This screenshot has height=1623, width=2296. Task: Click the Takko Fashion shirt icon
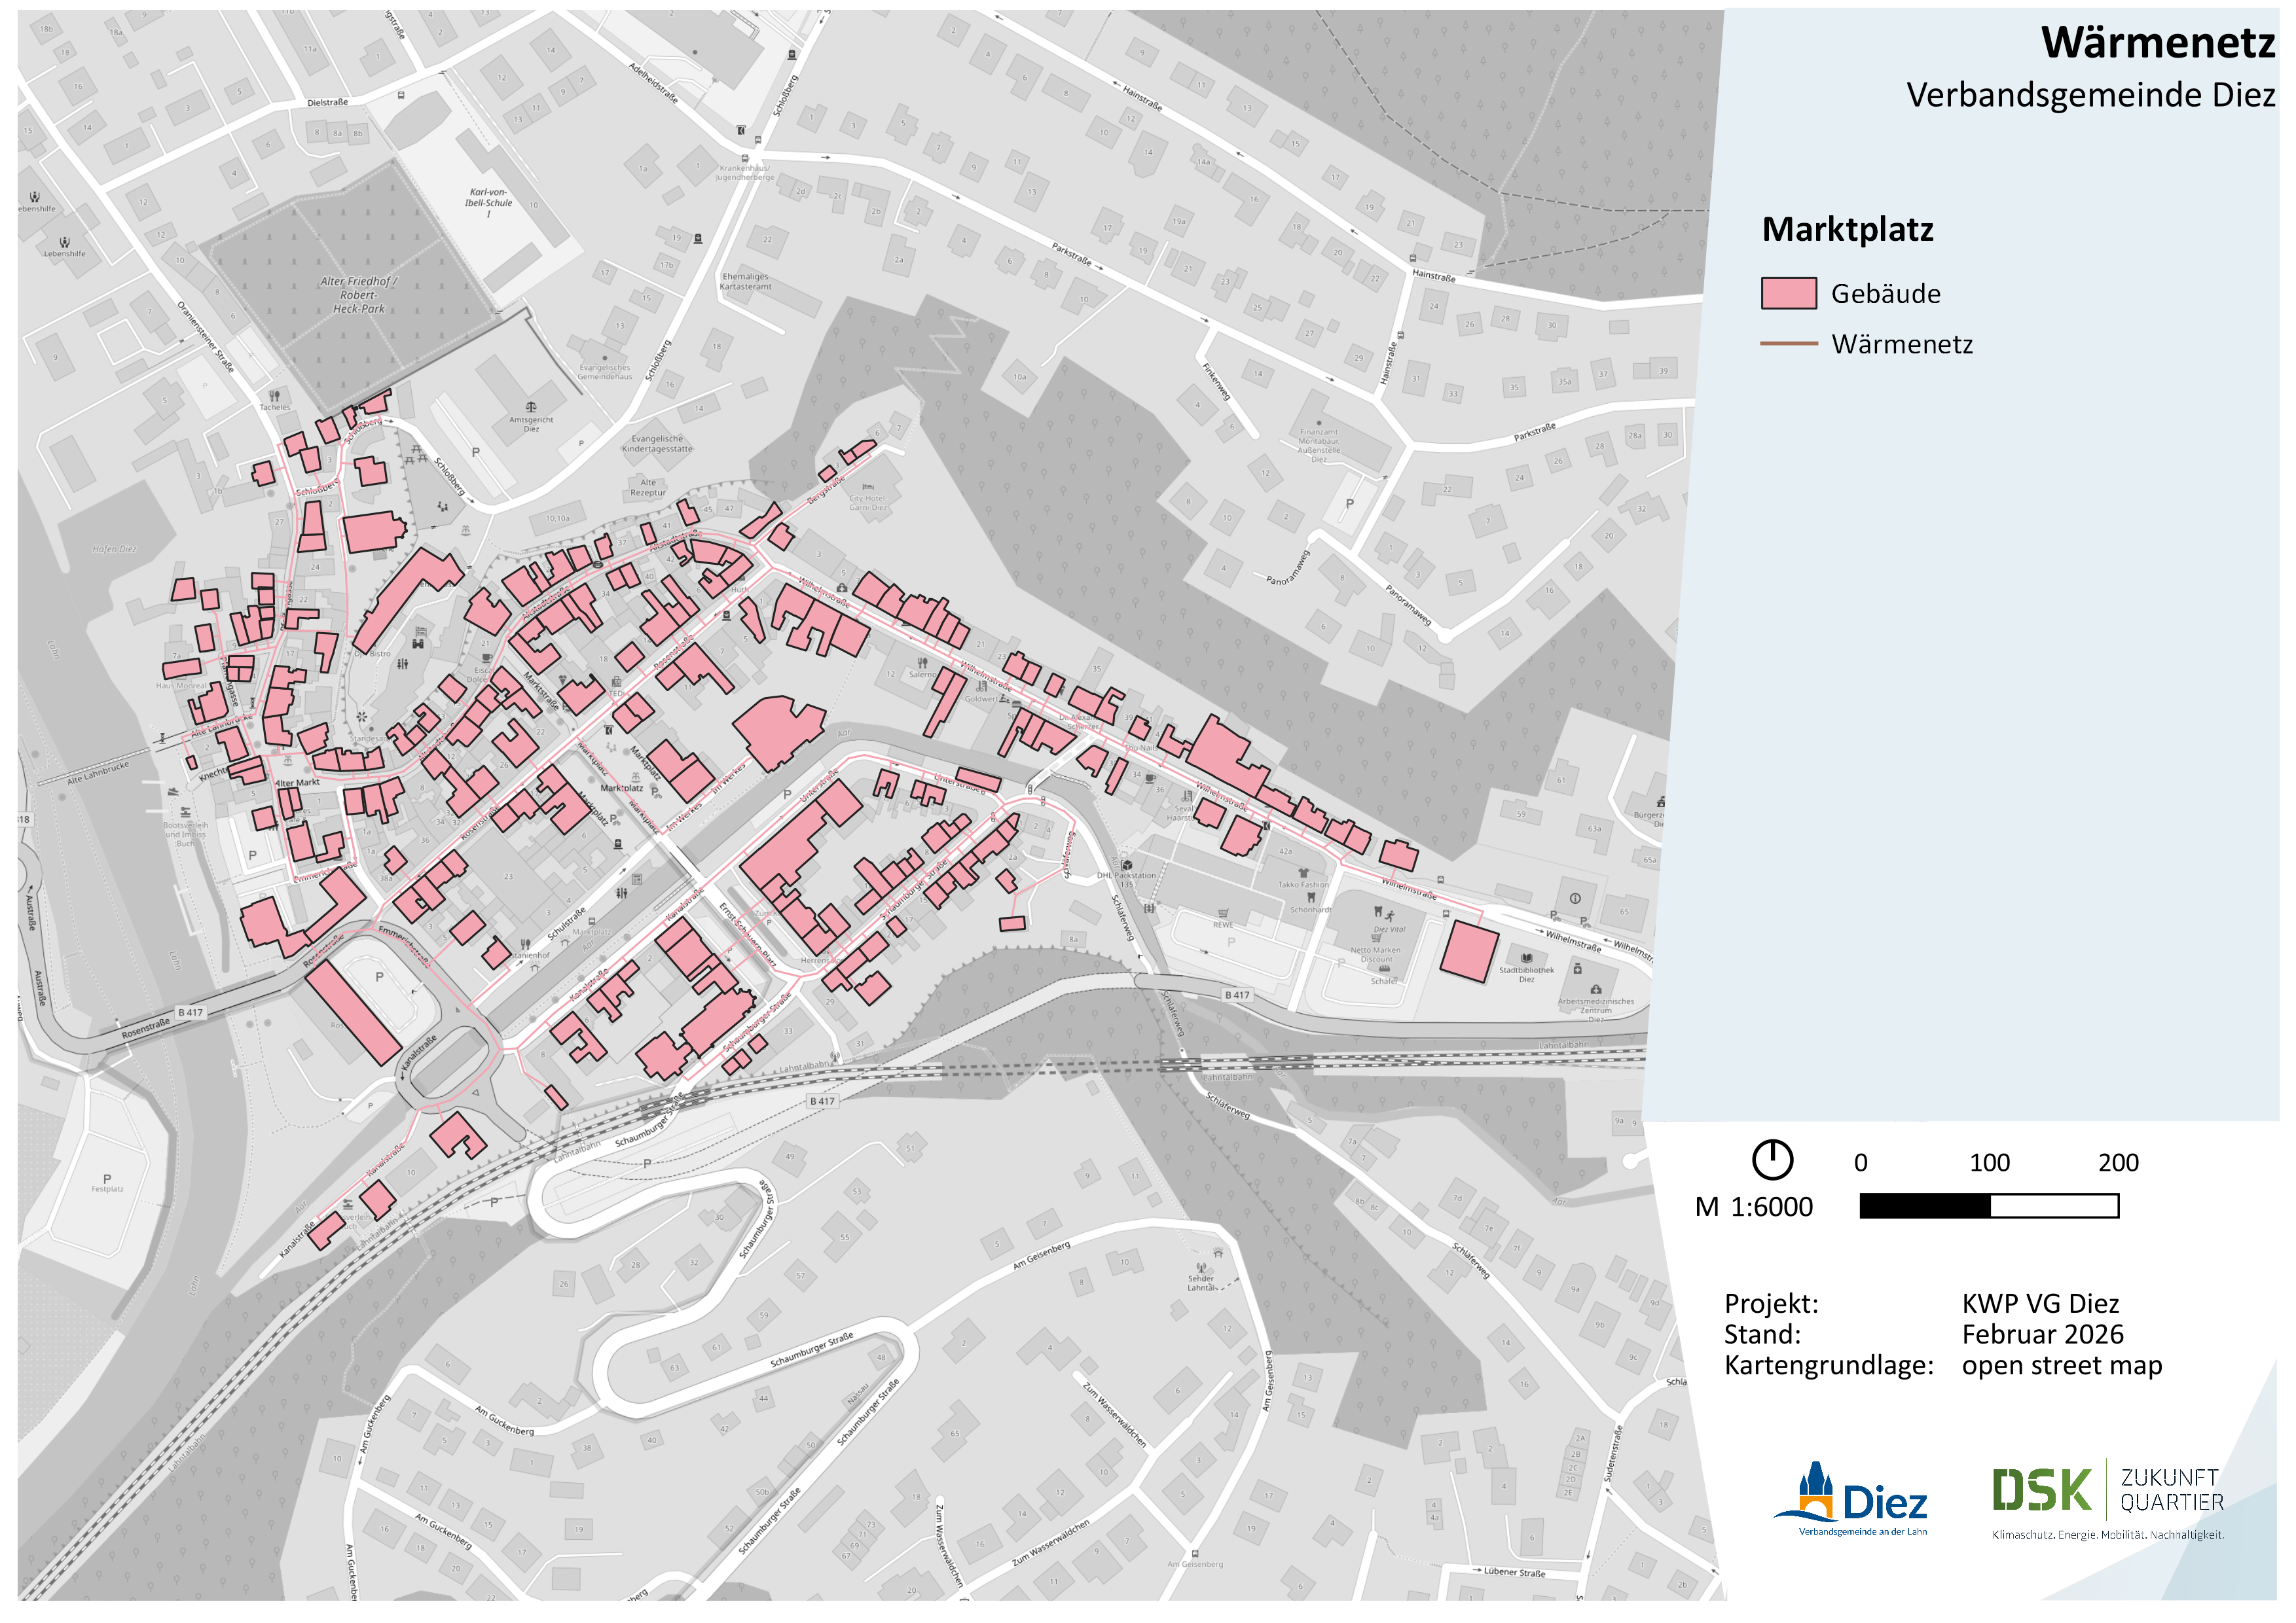[1303, 872]
